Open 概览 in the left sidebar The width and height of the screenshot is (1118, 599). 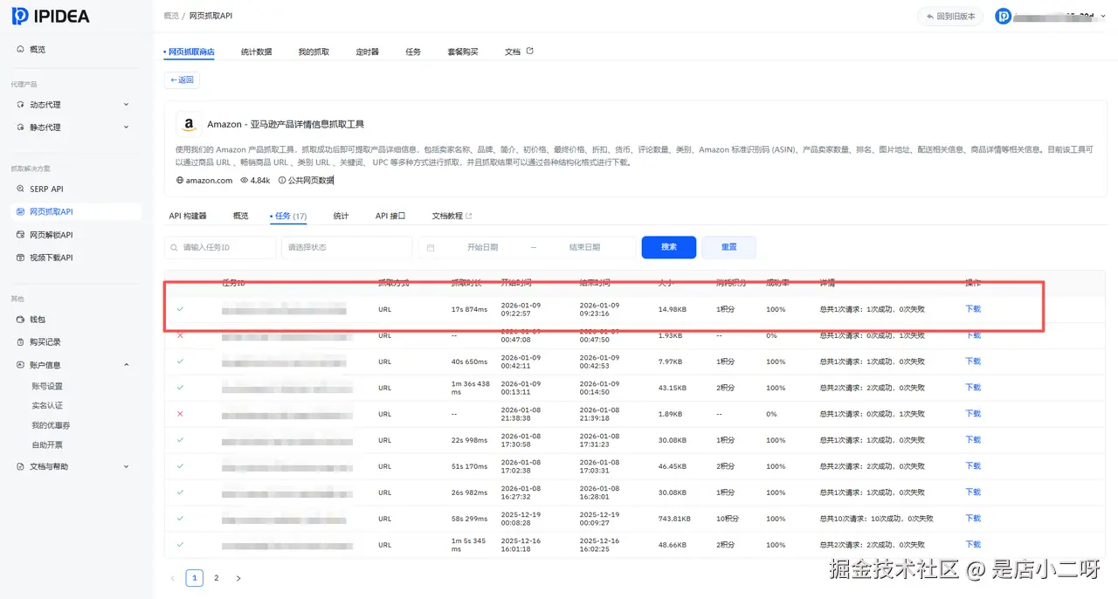[x=38, y=50]
